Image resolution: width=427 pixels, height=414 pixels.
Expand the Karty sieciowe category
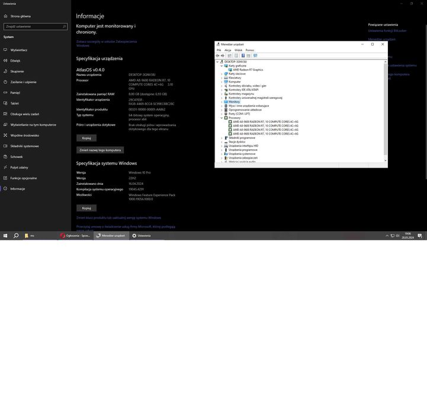221,74
